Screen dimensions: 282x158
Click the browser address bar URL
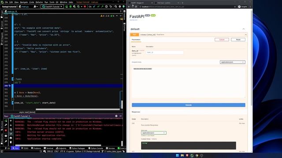(163, 7)
